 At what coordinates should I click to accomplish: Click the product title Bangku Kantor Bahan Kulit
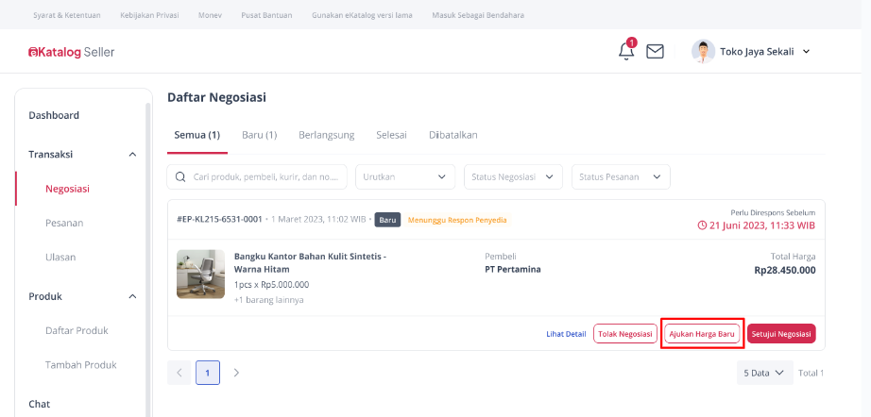coord(310,263)
